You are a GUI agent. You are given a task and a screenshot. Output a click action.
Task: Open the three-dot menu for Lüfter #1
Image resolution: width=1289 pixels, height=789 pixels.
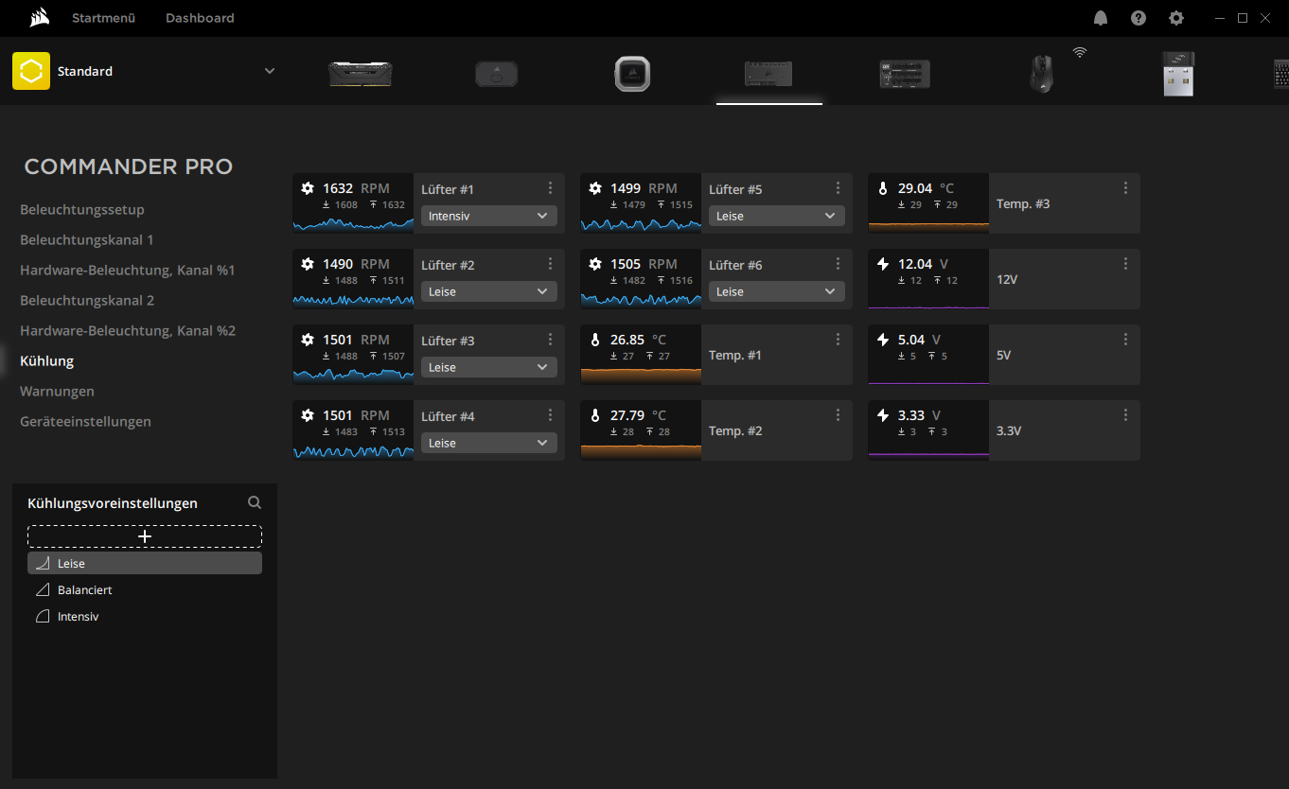[x=550, y=188]
